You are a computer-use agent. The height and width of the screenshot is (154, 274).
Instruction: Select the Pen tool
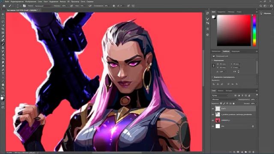pos(3,70)
